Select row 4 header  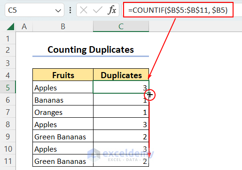pos(8,75)
